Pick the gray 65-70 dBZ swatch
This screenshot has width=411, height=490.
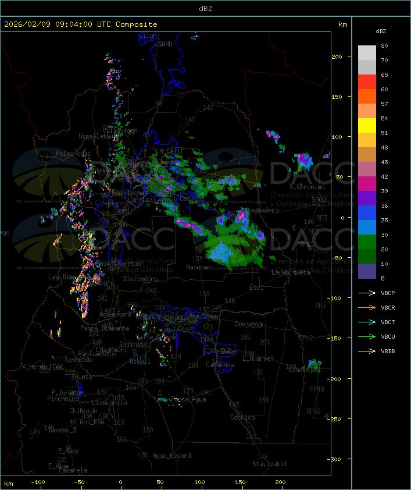pos(367,67)
